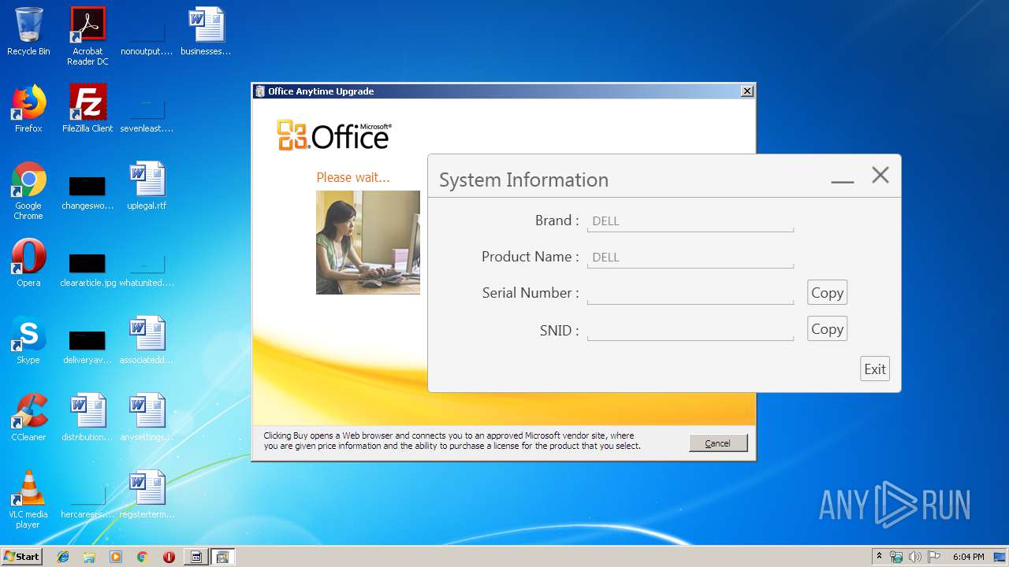1009x567 pixels.
Task: Select the nonoutput desktop file
Action: (147, 31)
